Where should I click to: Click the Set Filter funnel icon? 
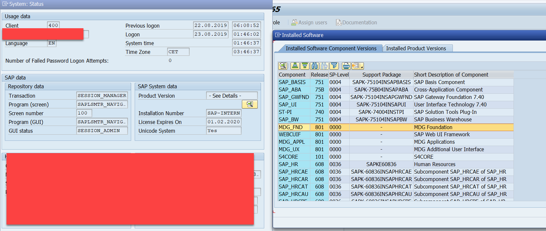334,66
